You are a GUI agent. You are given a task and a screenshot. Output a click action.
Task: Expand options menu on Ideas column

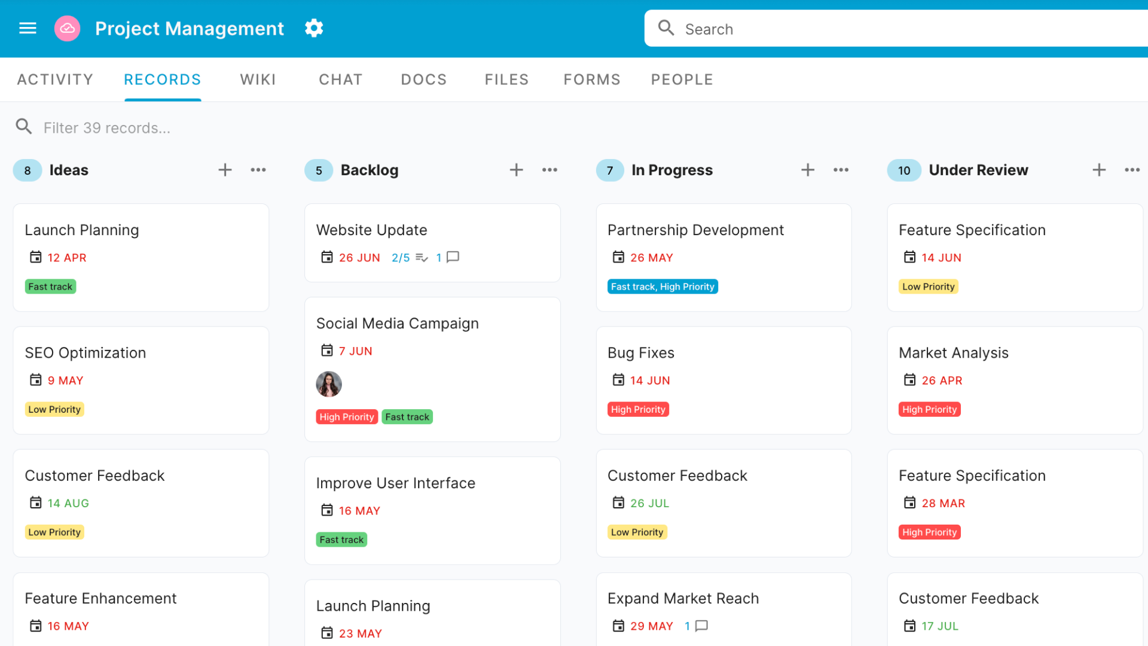(x=258, y=170)
